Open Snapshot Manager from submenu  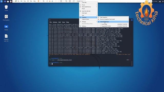(x=113, y=22)
